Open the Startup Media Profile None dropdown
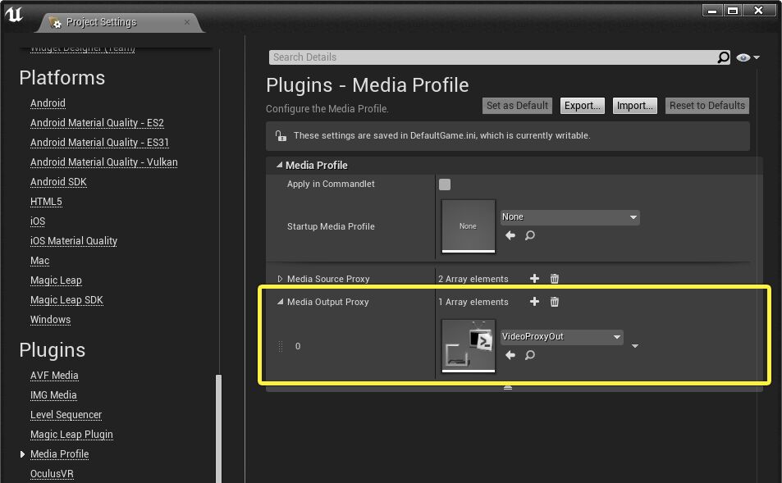The image size is (782, 483). pos(569,216)
